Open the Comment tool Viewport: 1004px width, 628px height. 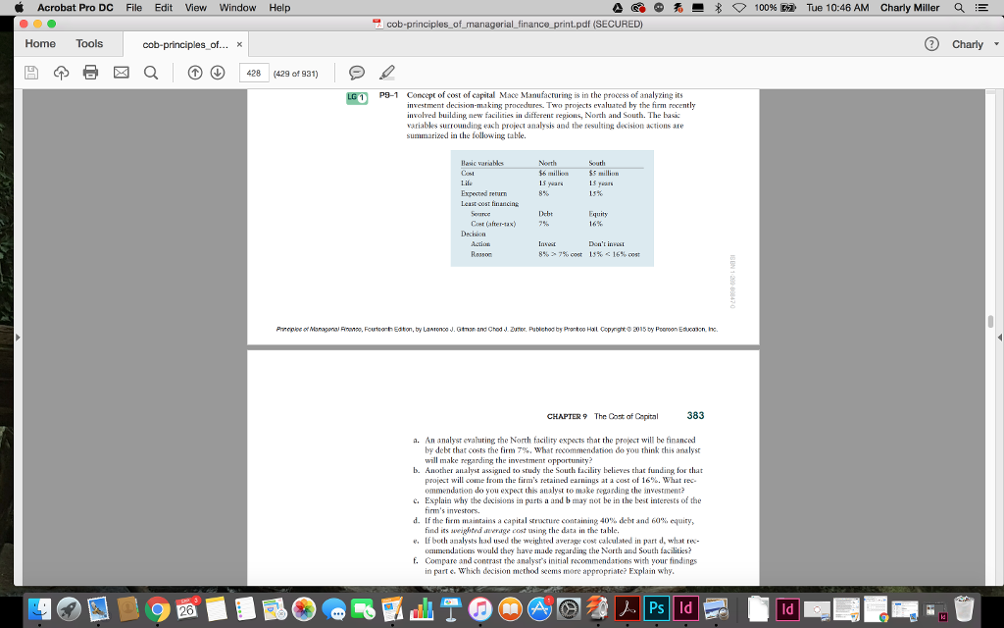point(357,72)
